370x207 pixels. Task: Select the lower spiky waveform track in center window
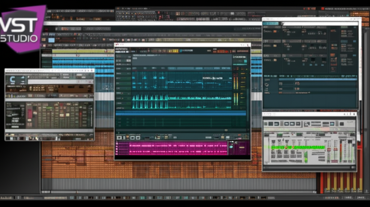[182, 101]
